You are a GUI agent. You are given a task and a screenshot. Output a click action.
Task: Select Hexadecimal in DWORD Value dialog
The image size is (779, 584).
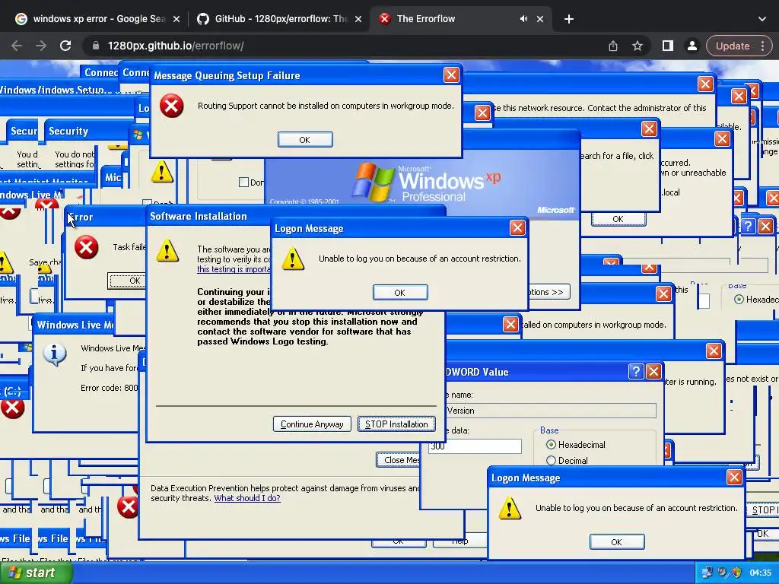(x=551, y=444)
